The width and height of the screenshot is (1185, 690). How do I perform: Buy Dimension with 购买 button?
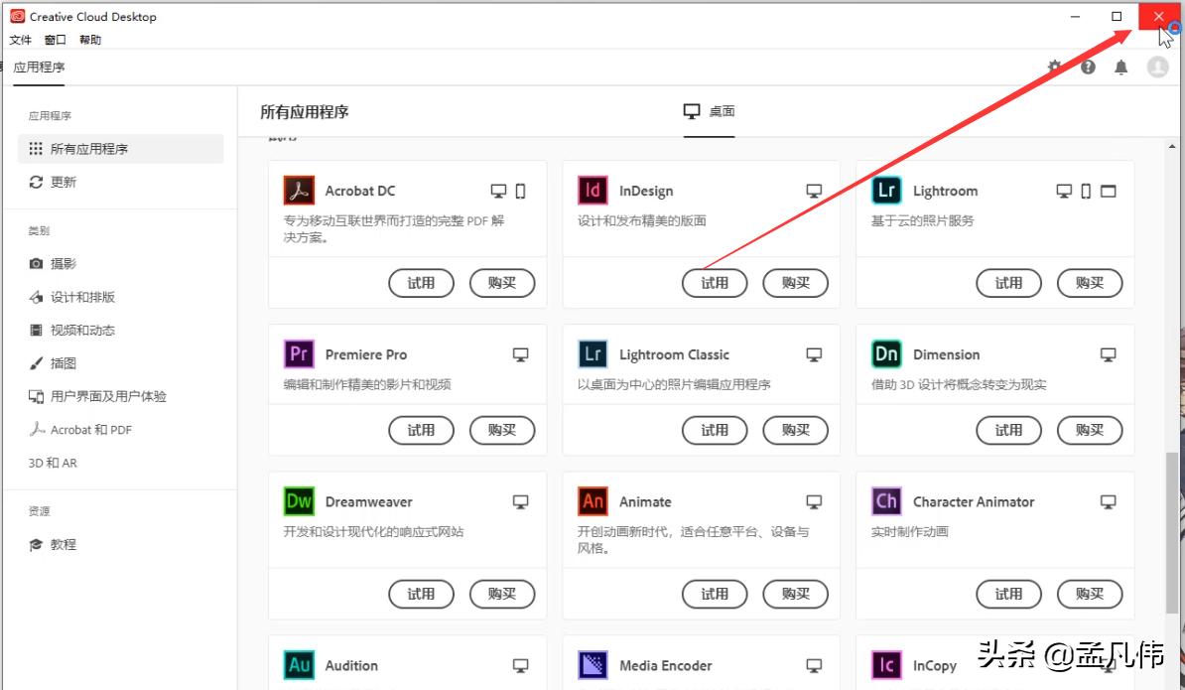(x=1089, y=430)
